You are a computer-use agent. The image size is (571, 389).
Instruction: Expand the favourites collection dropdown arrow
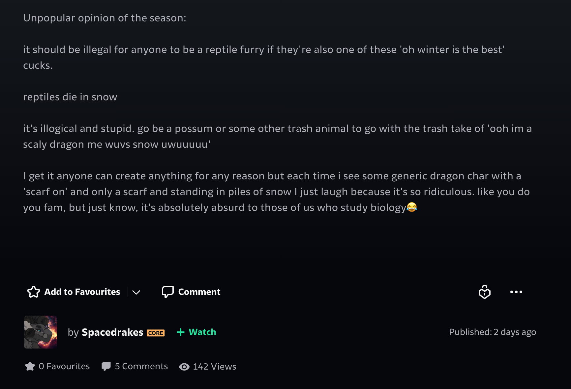(x=136, y=292)
